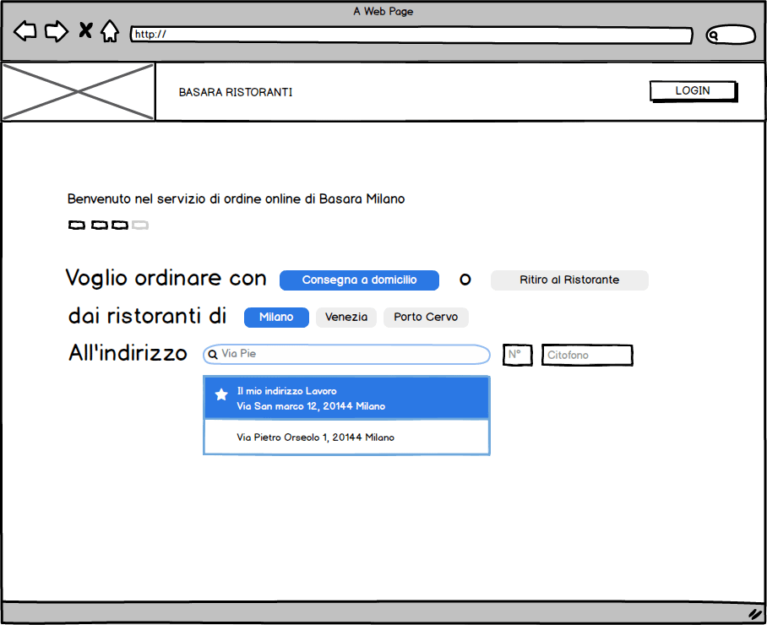Click the last greyed-out progress step
767x625 pixels.
click(x=140, y=226)
